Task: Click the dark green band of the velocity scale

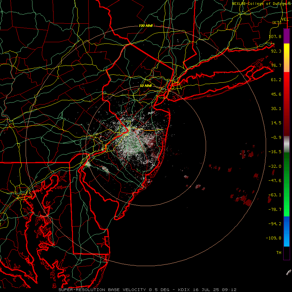Action: tap(286, 167)
